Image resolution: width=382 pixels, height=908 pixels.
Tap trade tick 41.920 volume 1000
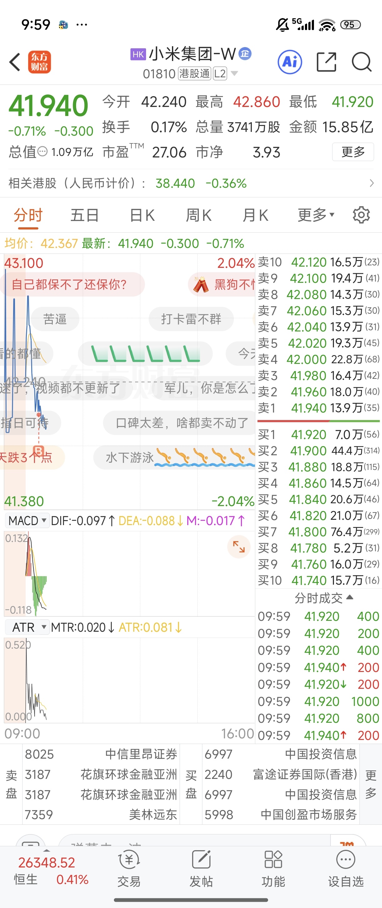319,702
